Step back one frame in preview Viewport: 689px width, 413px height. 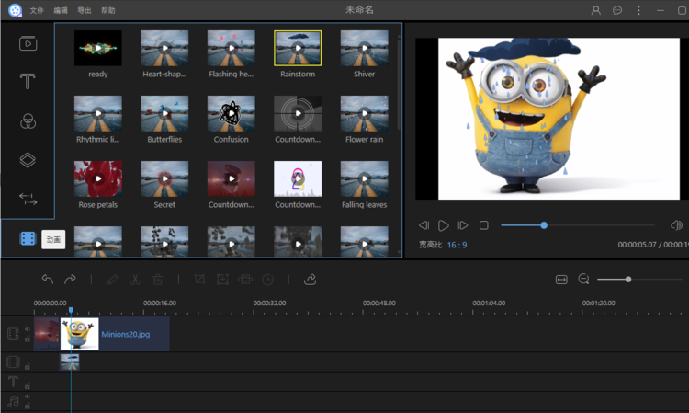424,225
